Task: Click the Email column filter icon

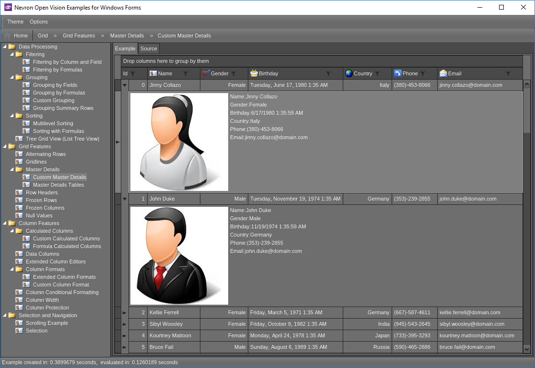Action: pos(508,74)
